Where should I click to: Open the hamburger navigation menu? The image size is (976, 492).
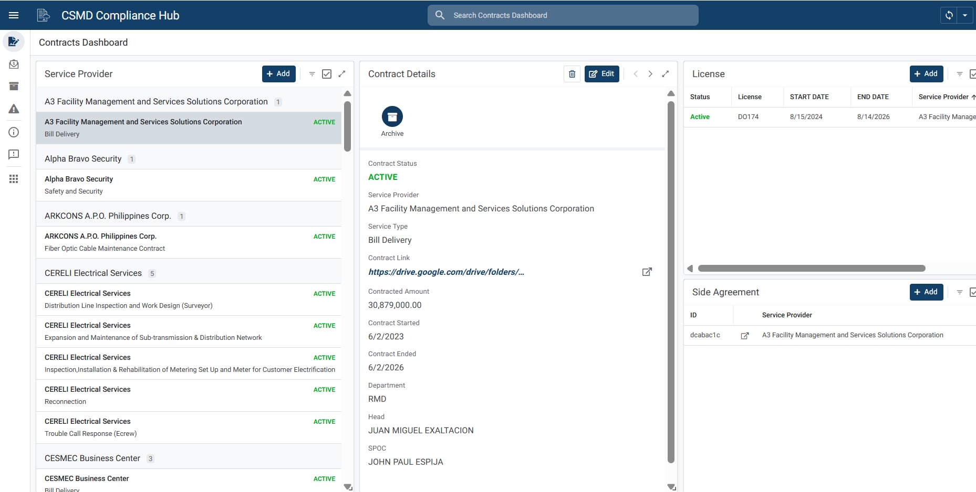pos(14,15)
